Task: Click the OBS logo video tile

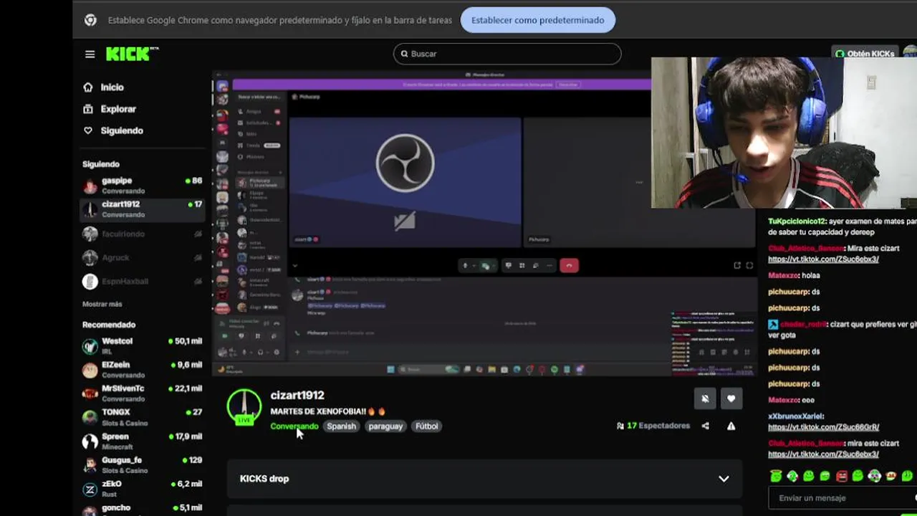Action: click(x=405, y=182)
